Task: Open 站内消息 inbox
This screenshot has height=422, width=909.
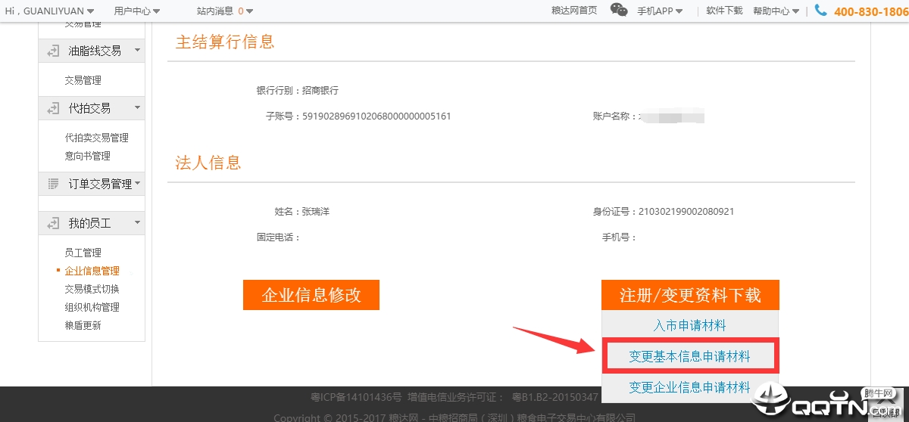Action: coord(224,11)
